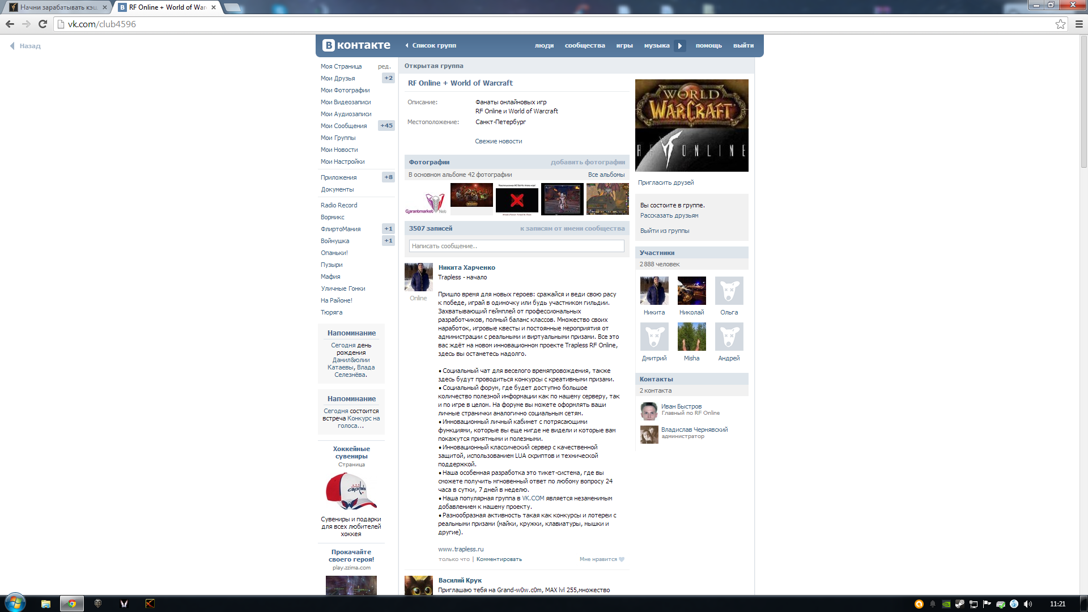1088x612 pixels.
Task: Switch to 'Начни зарабатывать' browser tab
Action: pyautogui.click(x=58, y=7)
